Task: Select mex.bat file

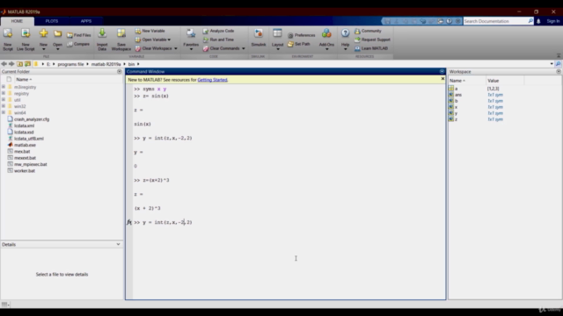Action: [x=22, y=152]
